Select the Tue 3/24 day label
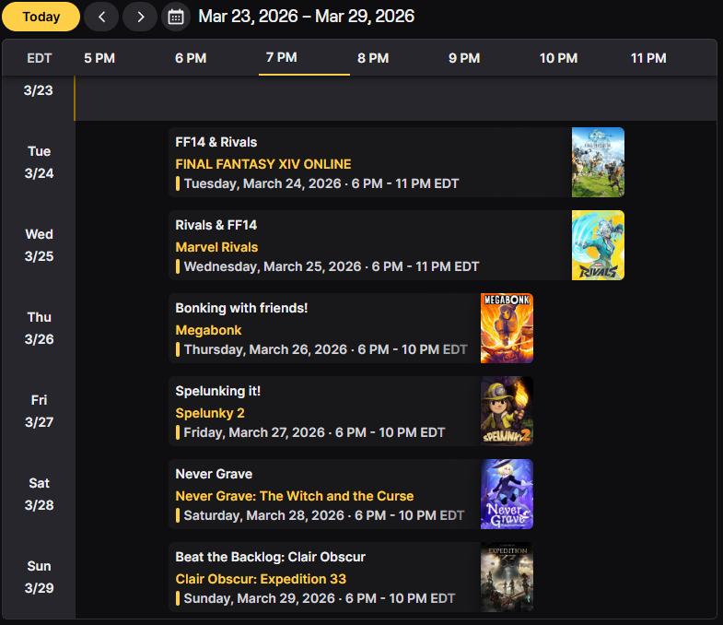Viewport: 723px width, 625px height. tap(39, 162)
